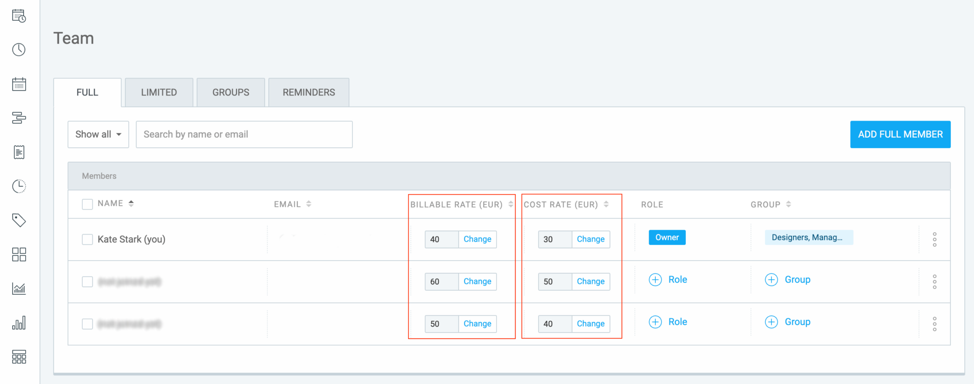Switch to the LIMITED tab
The height and width of the screenshot is (384, 974).
pos(159,93)
